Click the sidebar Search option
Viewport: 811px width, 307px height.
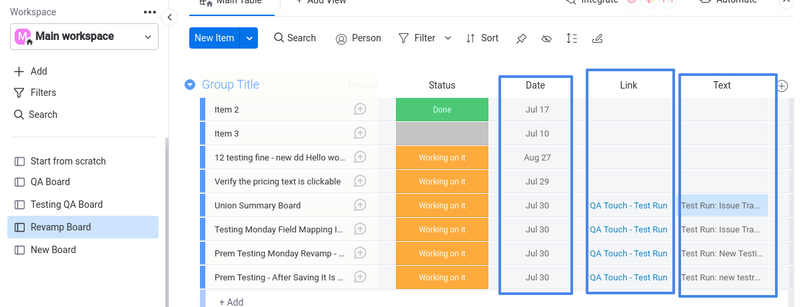(x=36, y=115)
